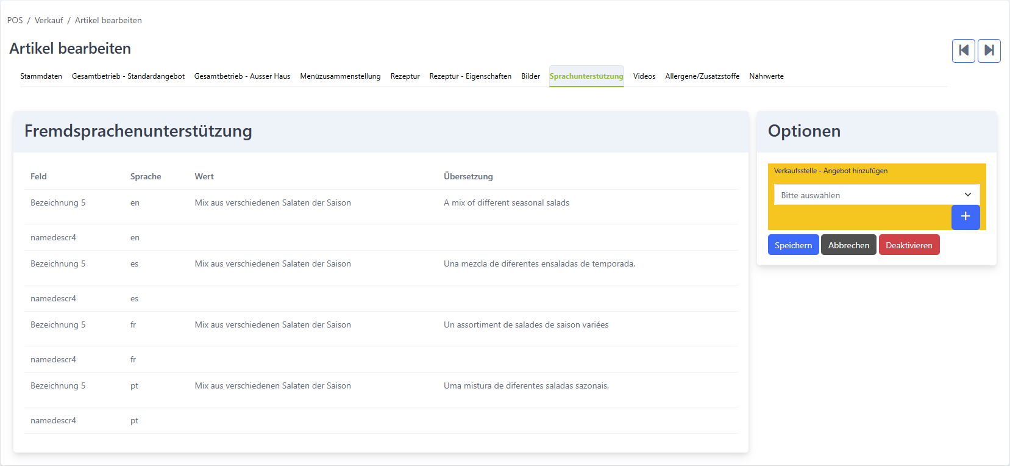The height and width of the screenshot is (466, 1010).
Task: Click 'Bezeichnung 5' in the pt row
Action: (x=58, y=385)
